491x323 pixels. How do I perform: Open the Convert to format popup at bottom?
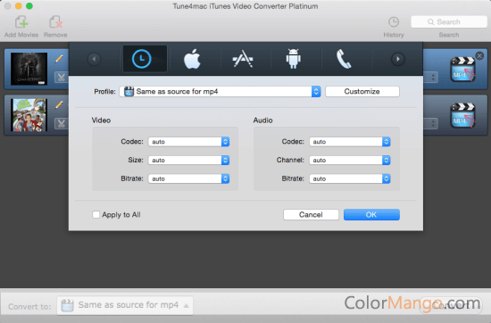point(125,305)
